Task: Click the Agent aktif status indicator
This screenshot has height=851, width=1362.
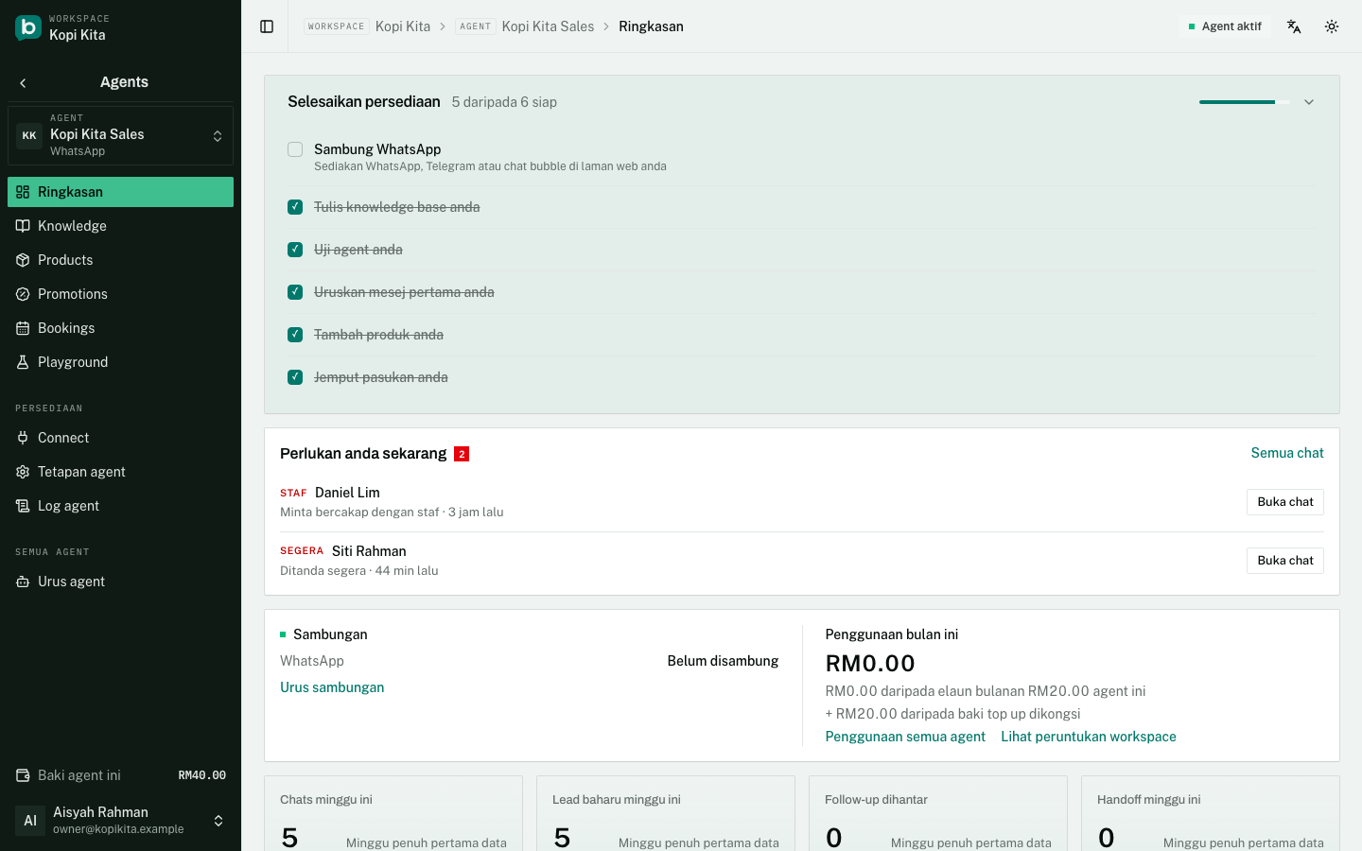Action: point(1225,26)
